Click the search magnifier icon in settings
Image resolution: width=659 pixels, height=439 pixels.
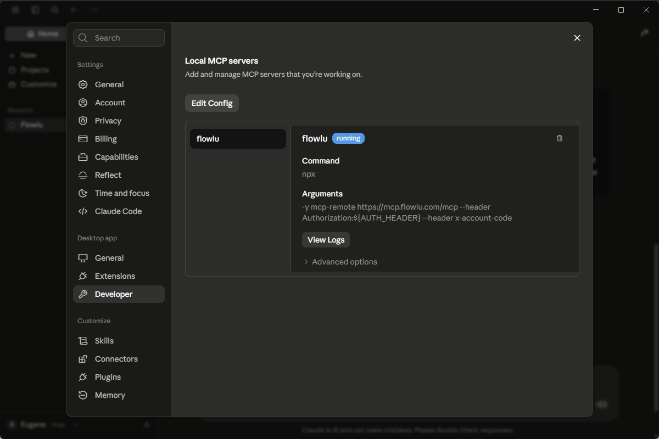click(x=83, y=38)
